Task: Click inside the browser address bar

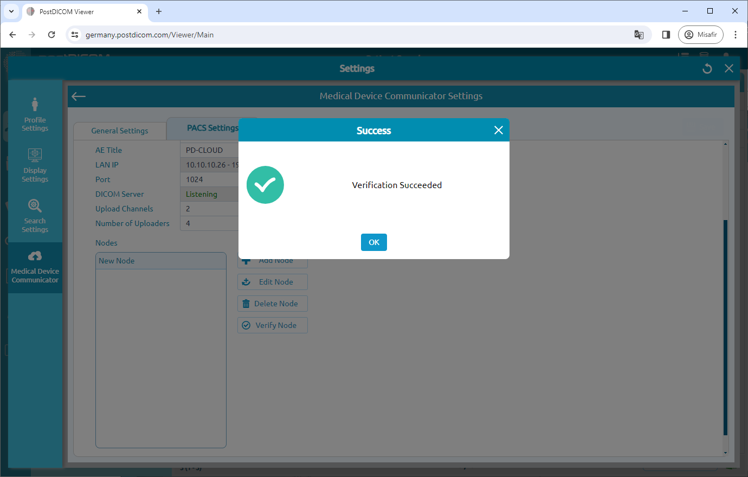Action: (325, 34)
